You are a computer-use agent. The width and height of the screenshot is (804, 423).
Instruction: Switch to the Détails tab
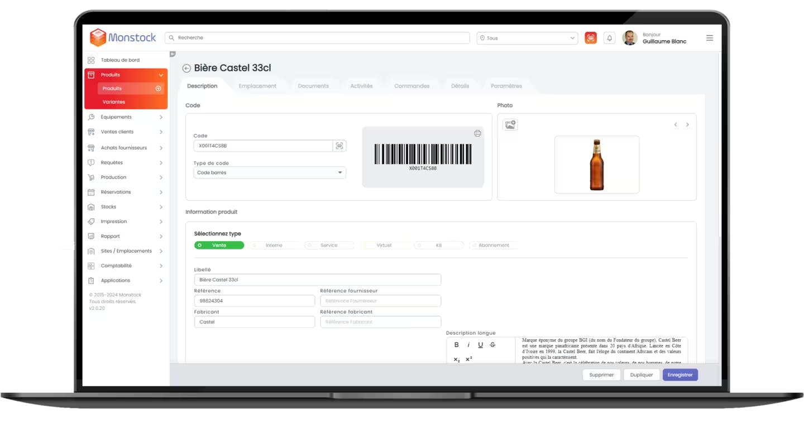click(x=460, y=86)
